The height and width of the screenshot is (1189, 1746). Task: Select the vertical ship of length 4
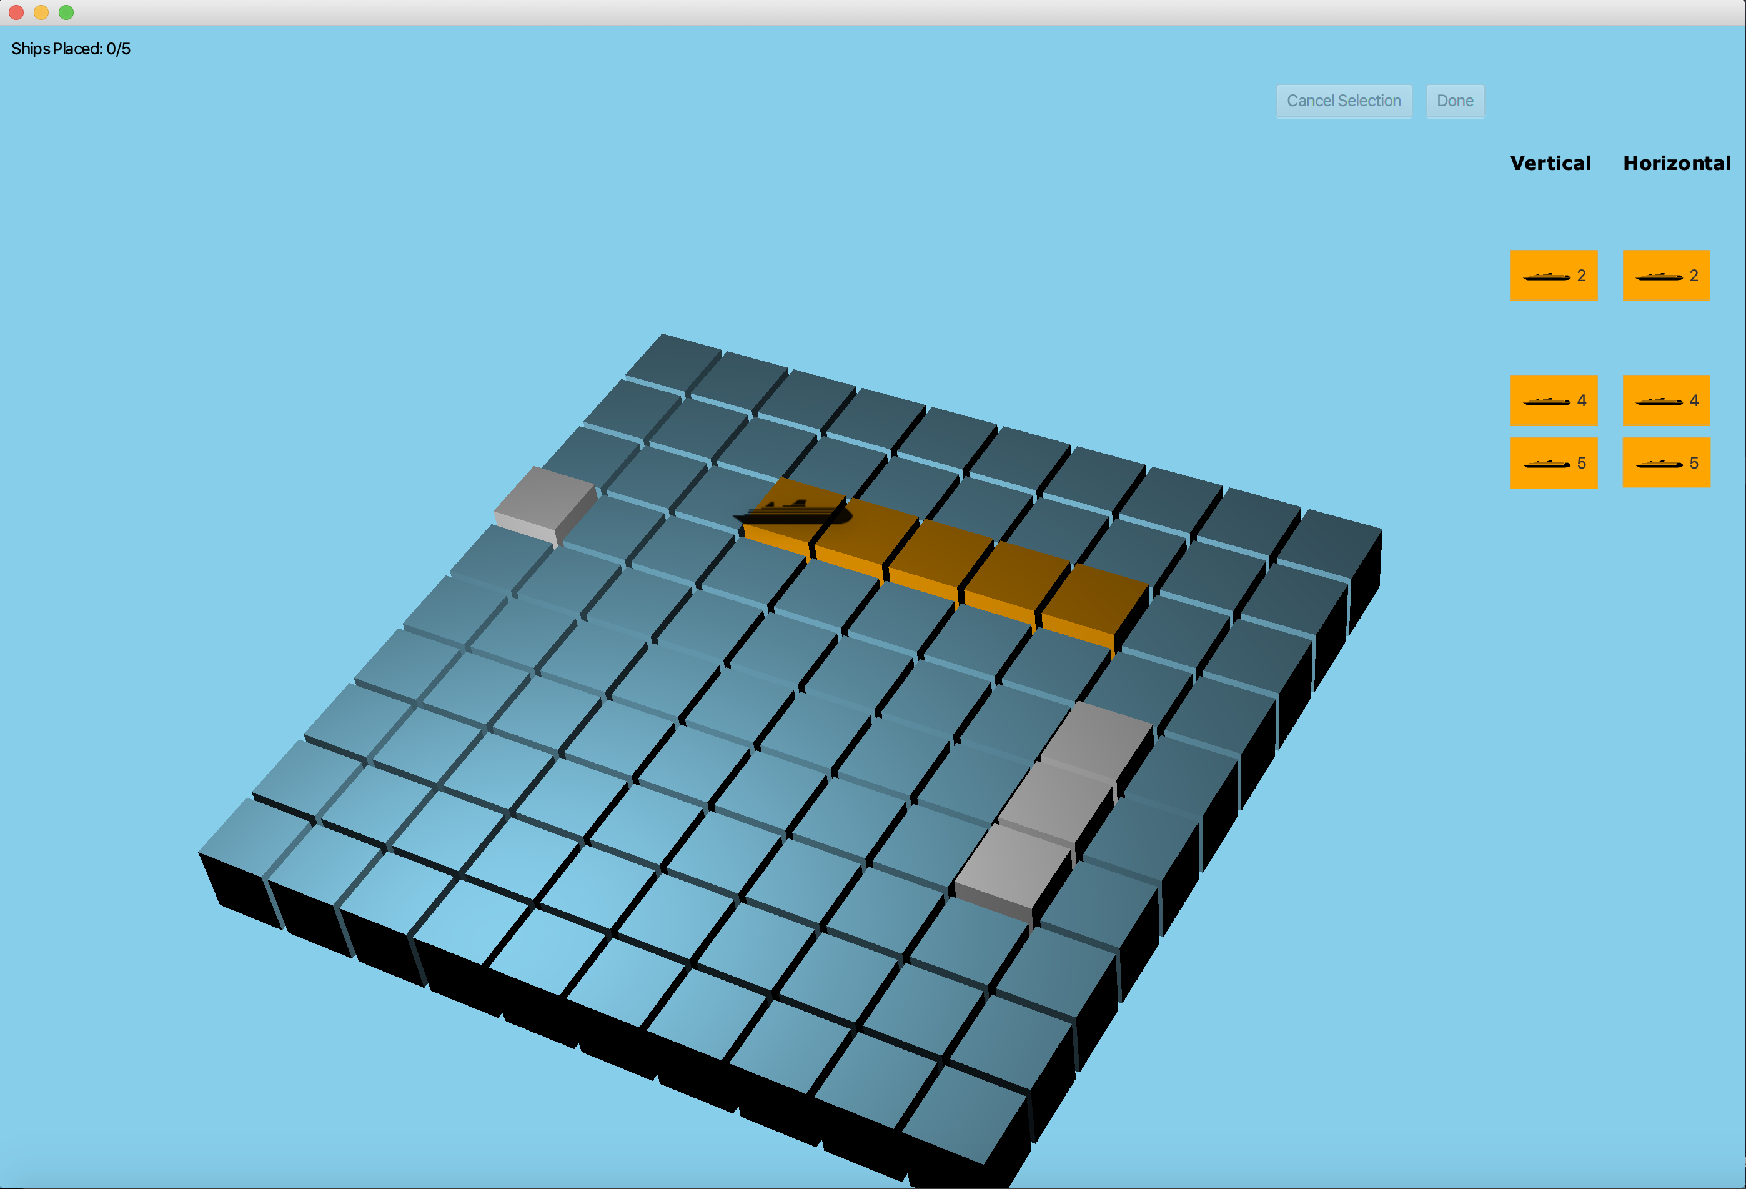tap(1554, 400)
